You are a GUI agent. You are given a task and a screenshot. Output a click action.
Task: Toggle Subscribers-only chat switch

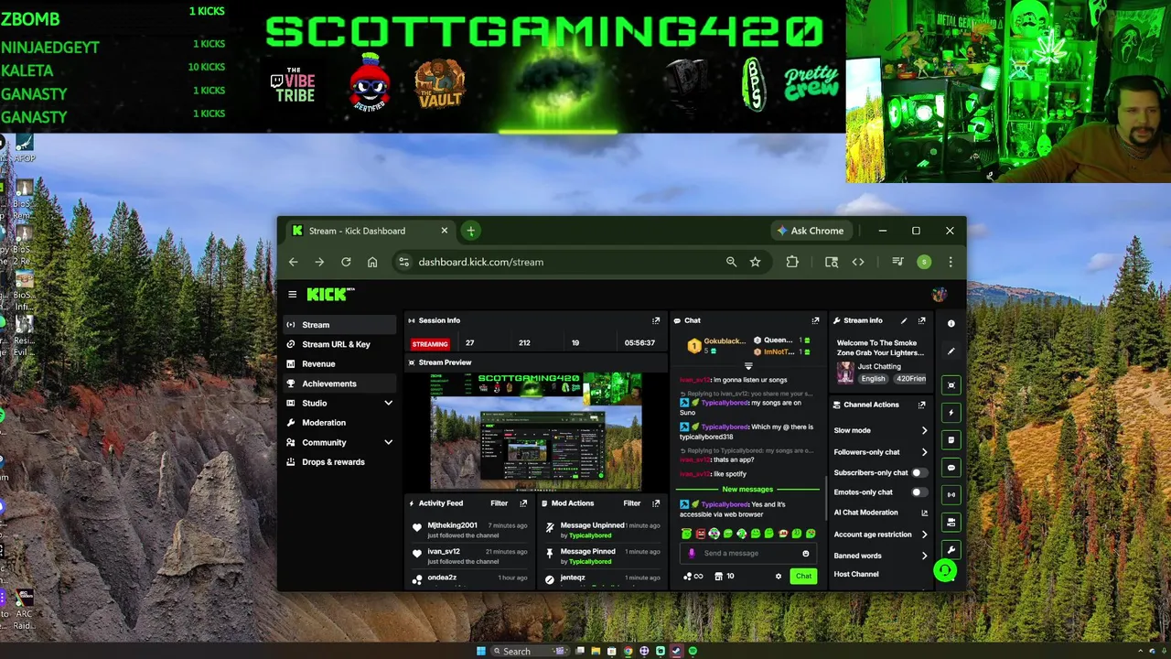tap(919, 472)
